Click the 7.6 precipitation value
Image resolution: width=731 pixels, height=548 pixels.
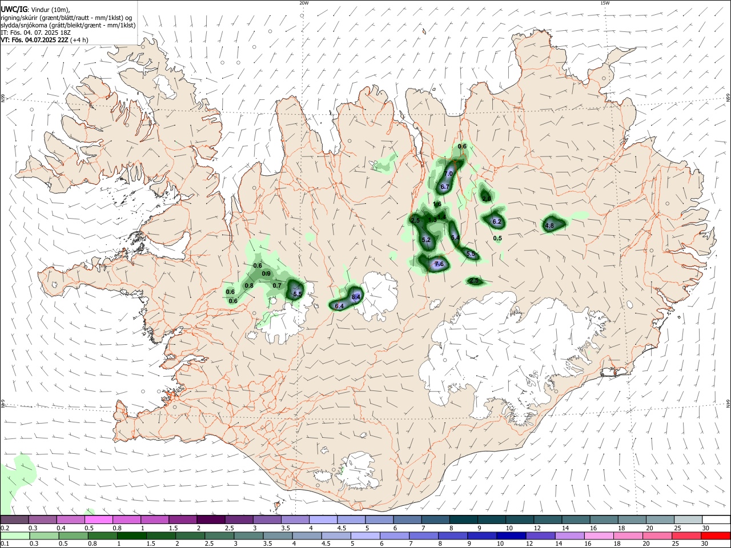point(439,264)
